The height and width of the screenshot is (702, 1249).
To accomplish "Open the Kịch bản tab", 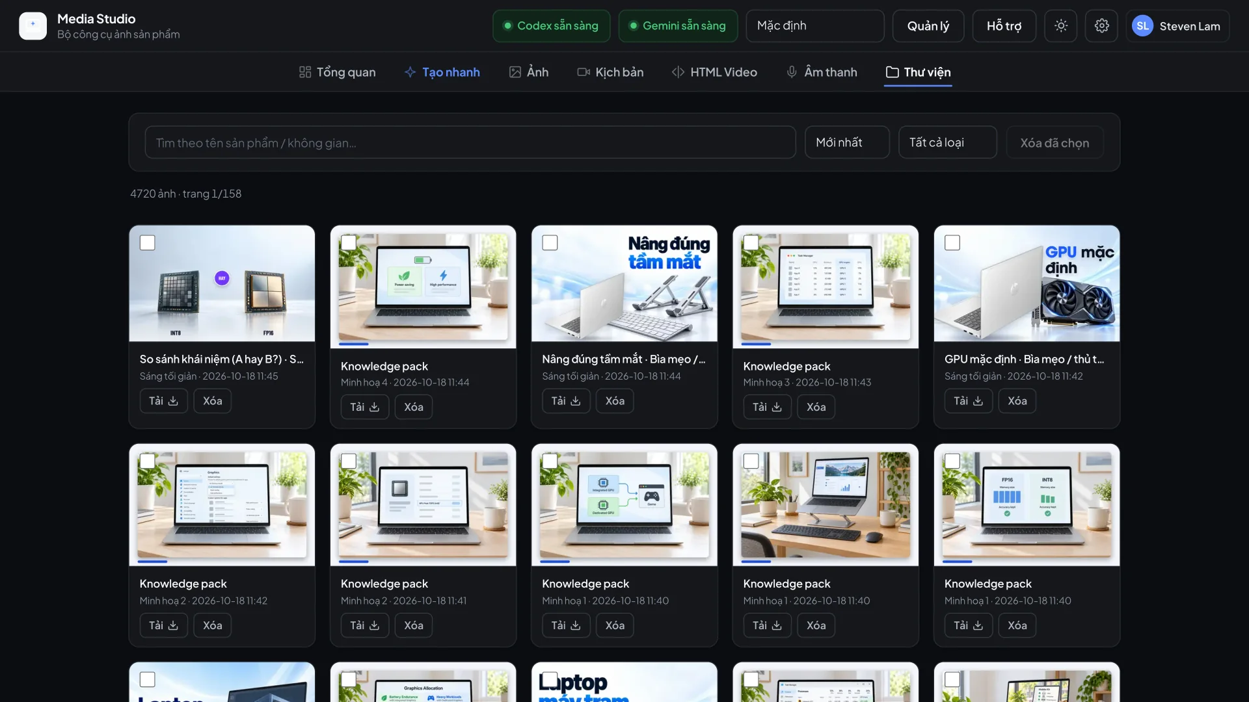I will pos(610,72).
